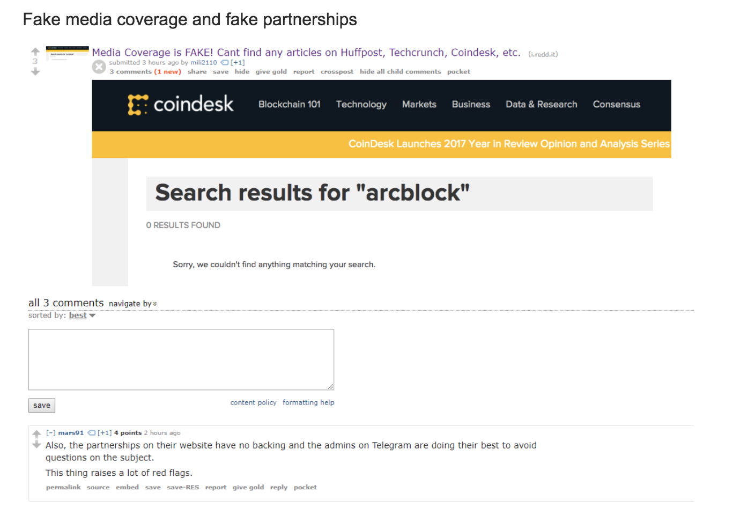
Task: Hide all child comments on the post
Action: [x=400, y=71]
